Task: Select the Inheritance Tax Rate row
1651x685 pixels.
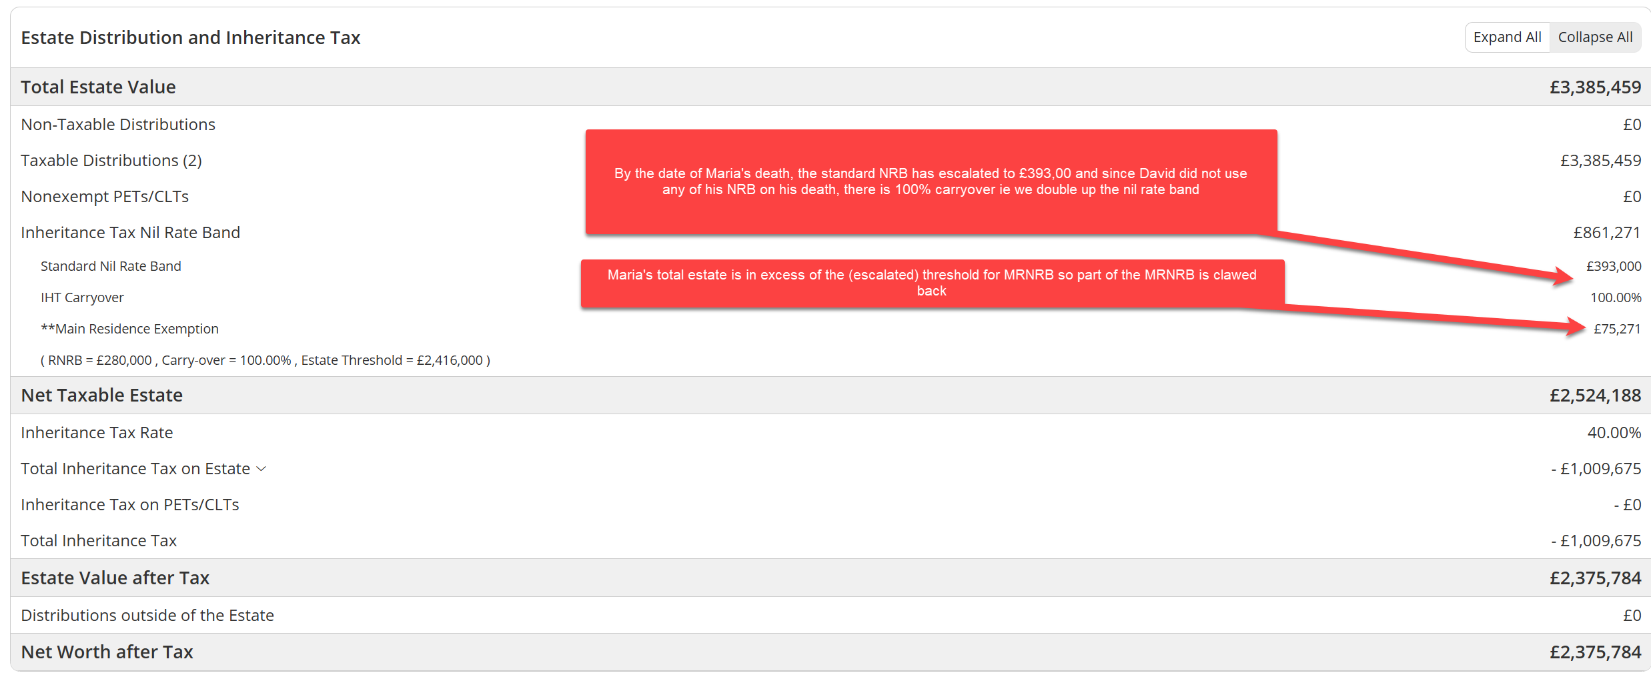Action: [831, 433]
